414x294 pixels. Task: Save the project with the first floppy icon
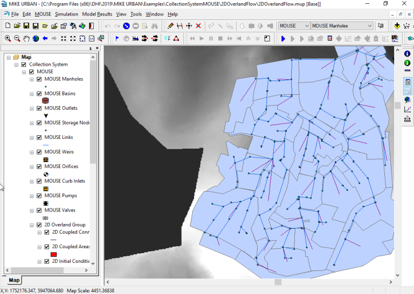pyautogui.click(x=26, y=25)
